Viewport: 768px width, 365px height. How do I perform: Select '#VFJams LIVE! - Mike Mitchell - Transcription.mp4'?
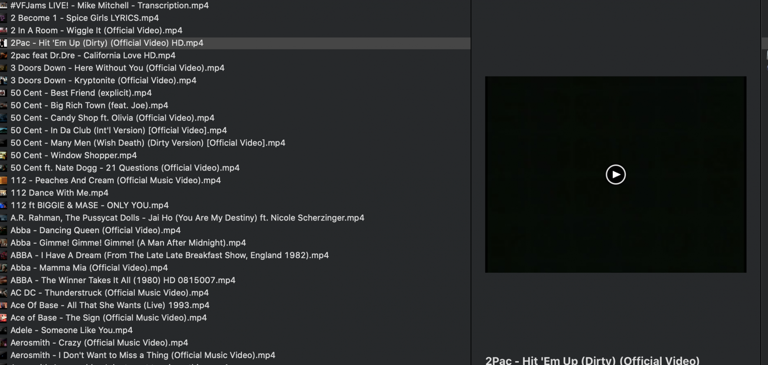click(109, 5)
